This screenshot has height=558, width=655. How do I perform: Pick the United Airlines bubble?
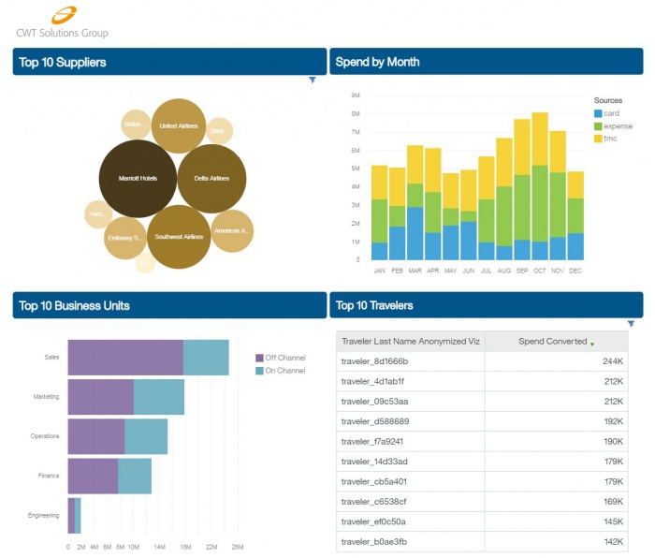click(179, 125)
